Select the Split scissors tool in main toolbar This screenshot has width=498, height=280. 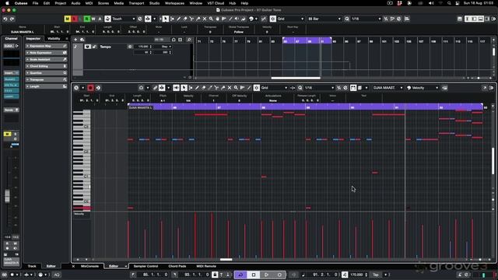point(191,19)
